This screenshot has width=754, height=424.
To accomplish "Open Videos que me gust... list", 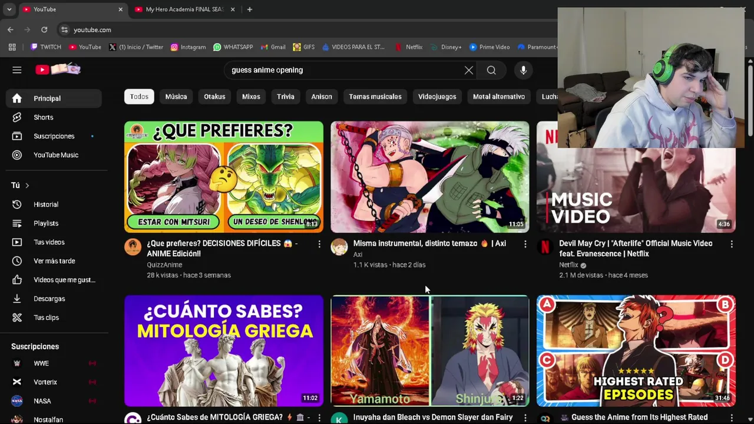I will [x=54, y=280].
